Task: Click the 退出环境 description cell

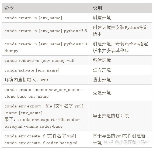Action: [x=121, y=80]
